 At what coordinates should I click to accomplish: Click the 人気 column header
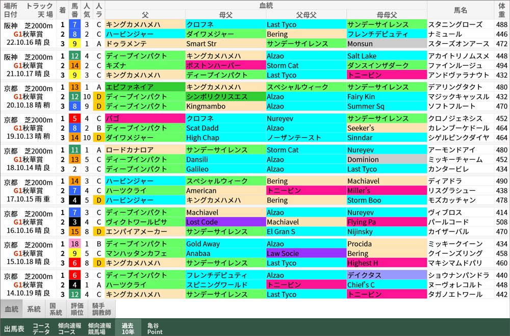tap(87, 10)
